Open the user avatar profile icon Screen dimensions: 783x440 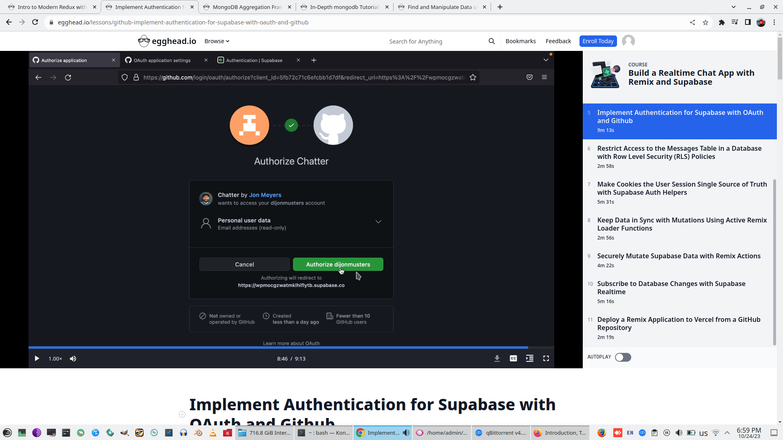click(x=628, y=41)
